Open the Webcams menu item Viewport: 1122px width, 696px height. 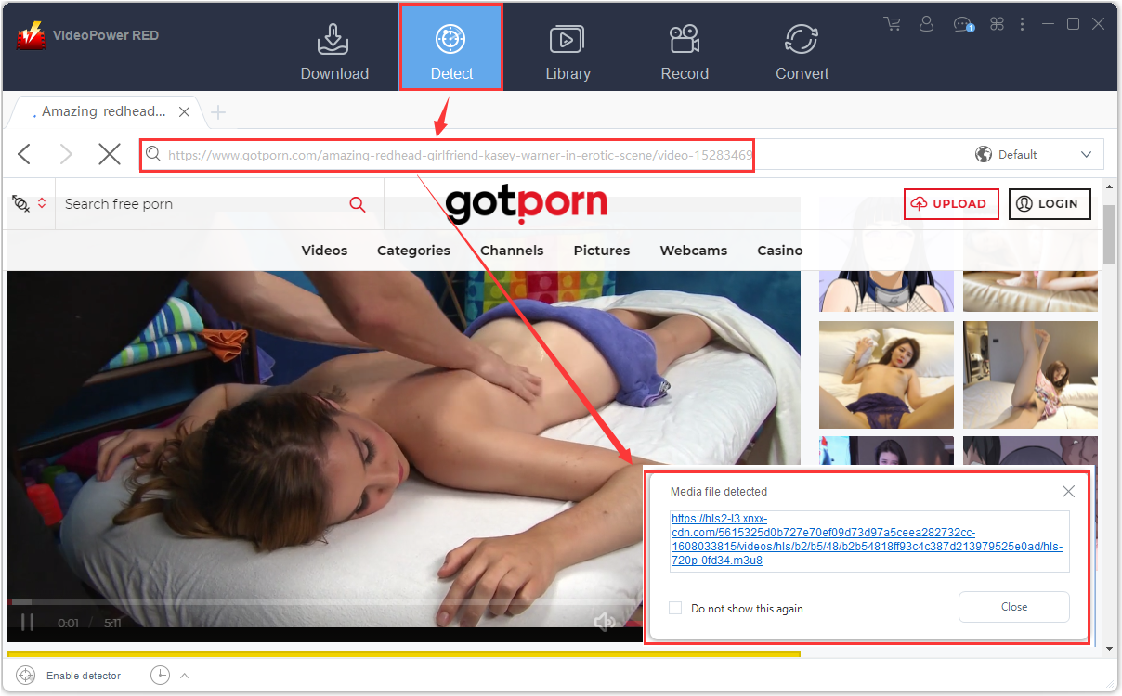click(x=694, y=251)
